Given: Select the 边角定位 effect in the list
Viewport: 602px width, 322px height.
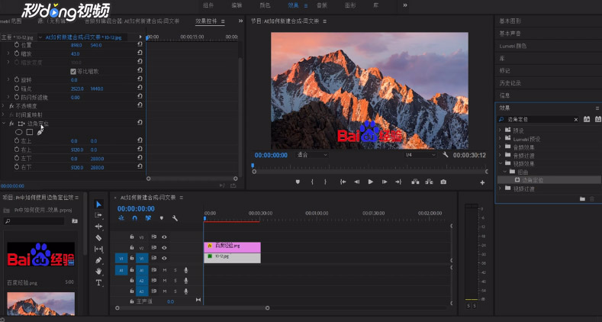Looking at the screenshot, I should (533, 179).
